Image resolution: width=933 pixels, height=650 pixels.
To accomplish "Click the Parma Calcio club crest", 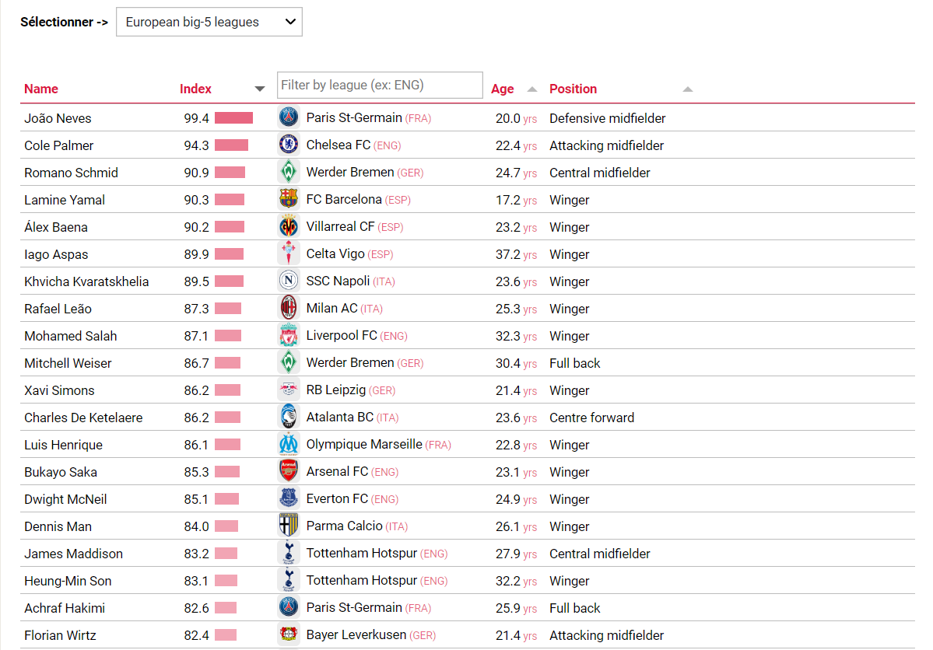I will 289,526.
